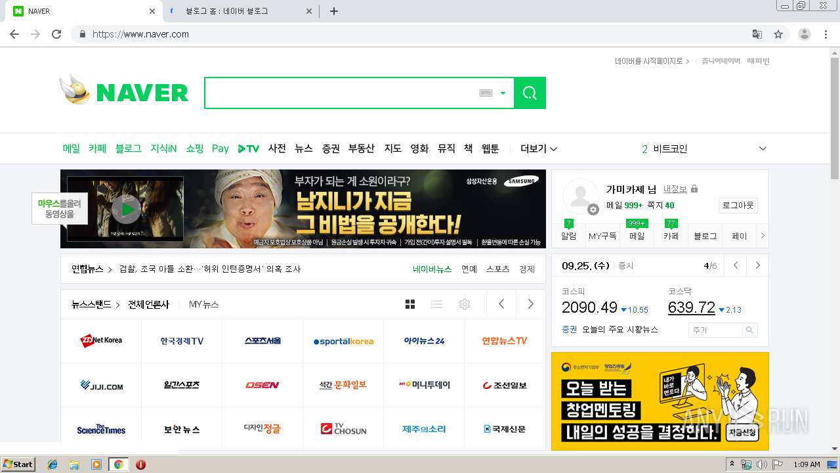This screenshot has width=840, height=473.
Task: Open 블로그 from the top navigation
Action: tap(129, 148)
